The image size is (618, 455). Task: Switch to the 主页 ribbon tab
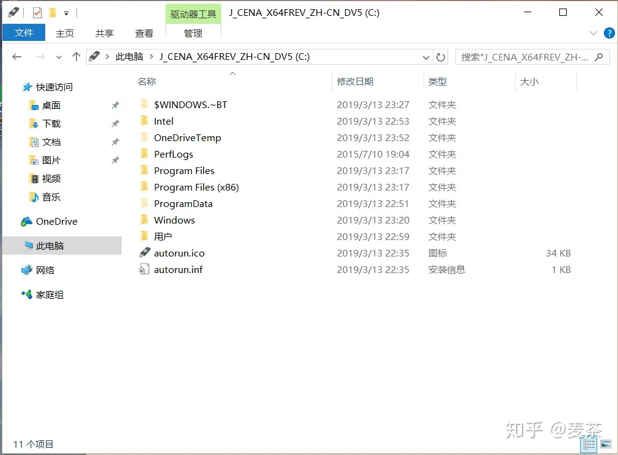coord(65,33)
